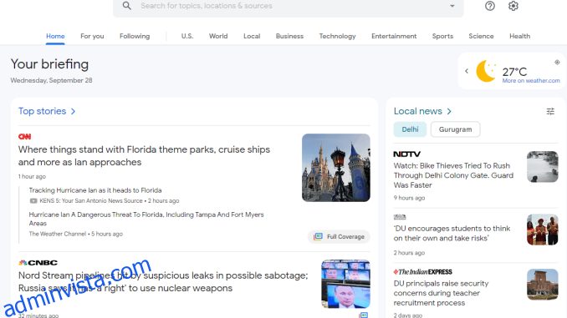Click the '1 hour ago' timestamp
This screenshot has height=318, width=567.
(32, 176)
